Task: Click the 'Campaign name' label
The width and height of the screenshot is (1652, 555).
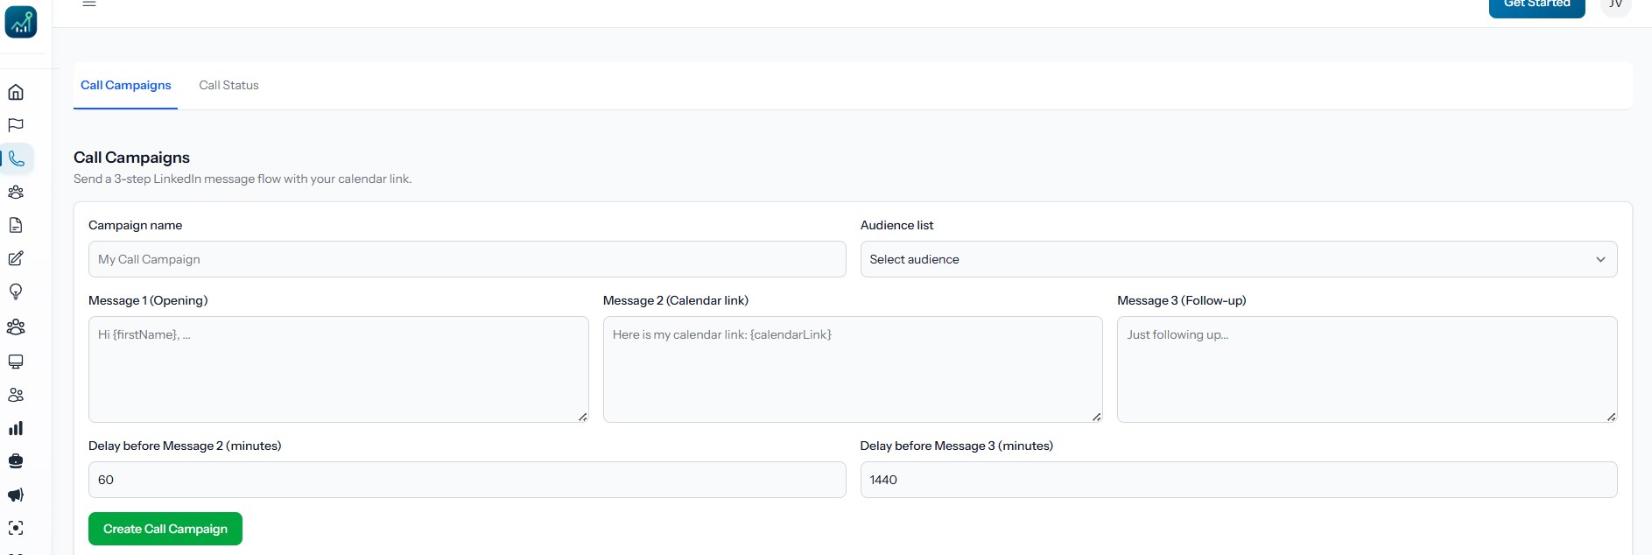Action: click(x=135, y=225)
